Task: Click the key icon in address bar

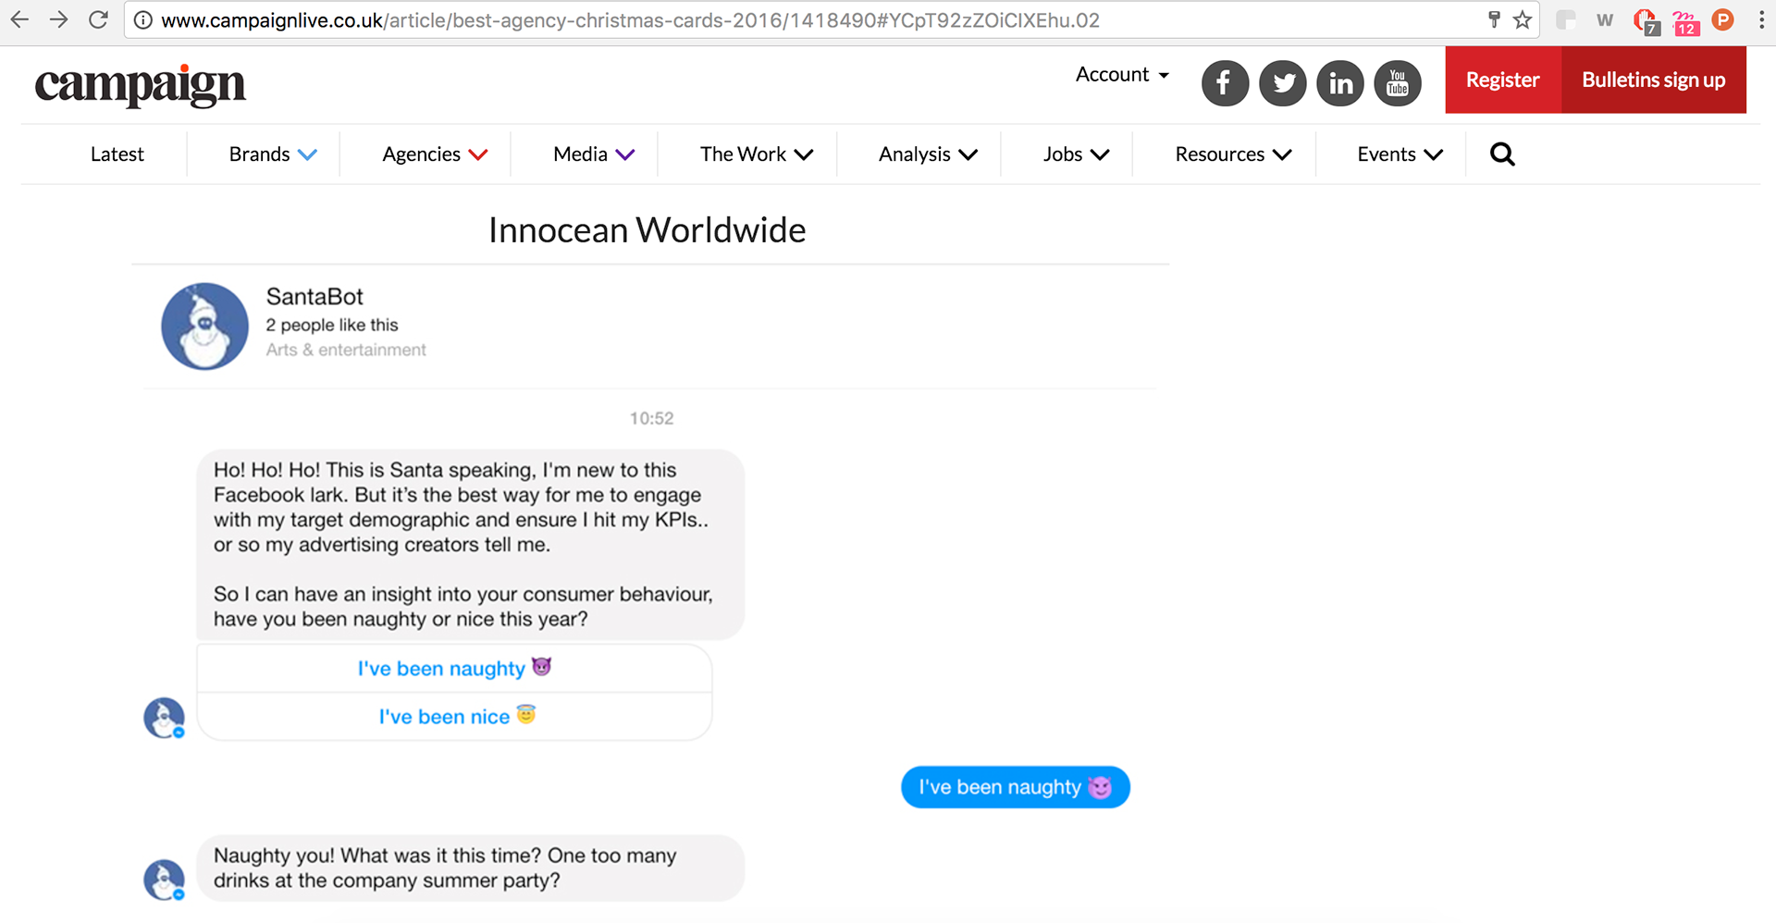Action: click(1494, 19)
